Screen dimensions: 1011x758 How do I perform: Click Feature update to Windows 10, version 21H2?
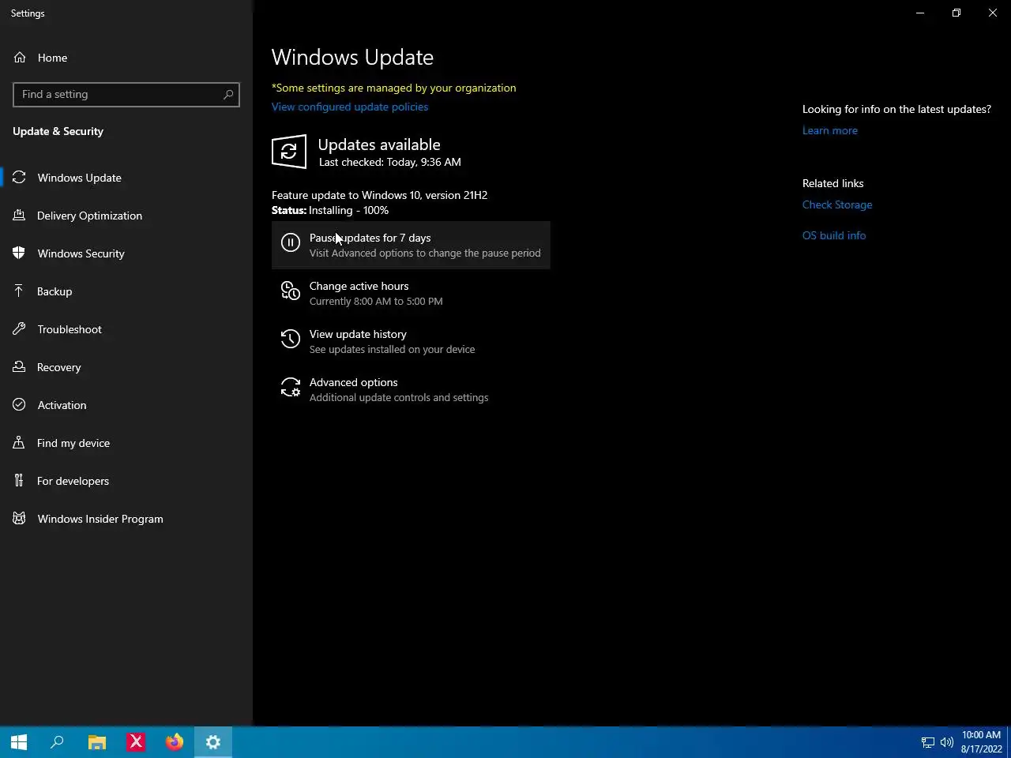(379, 195)
